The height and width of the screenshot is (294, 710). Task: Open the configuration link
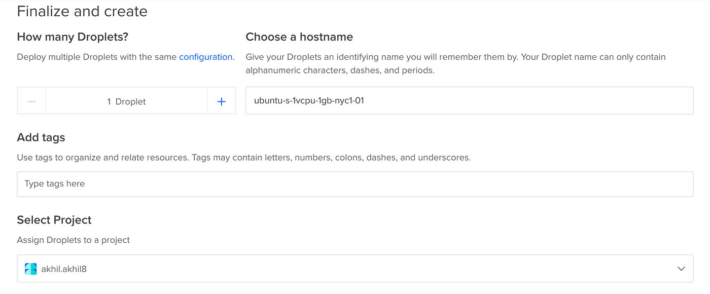(205, 57)
